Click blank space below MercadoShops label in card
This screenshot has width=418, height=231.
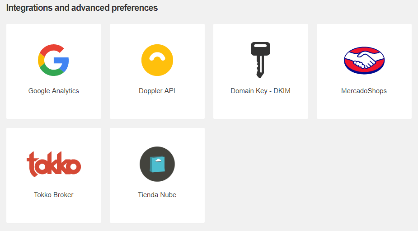click(x=364, y=107)
